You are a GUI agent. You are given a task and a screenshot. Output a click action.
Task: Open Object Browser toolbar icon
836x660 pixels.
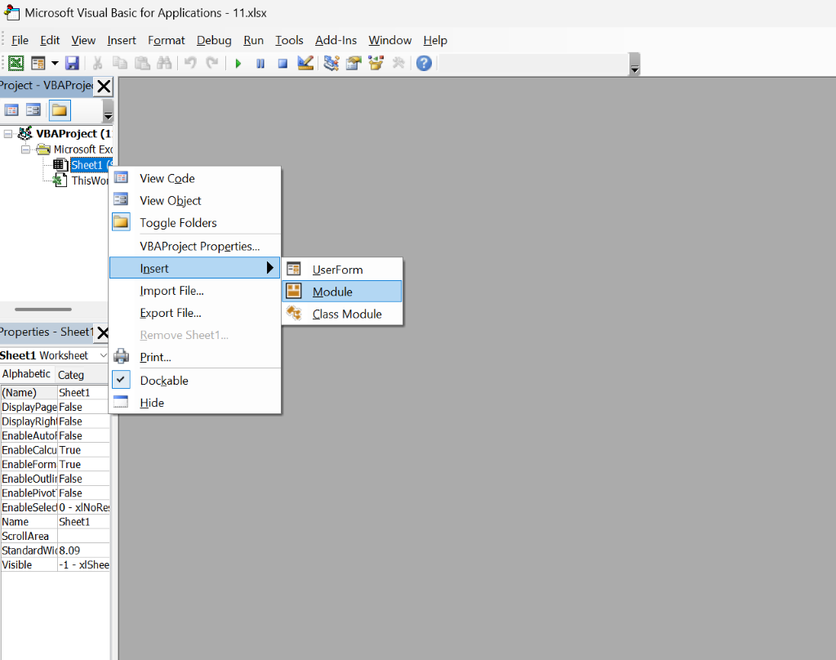(376, 64)
